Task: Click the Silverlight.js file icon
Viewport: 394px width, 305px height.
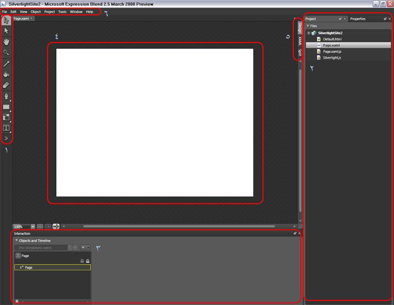Action: tap(319, 57)
